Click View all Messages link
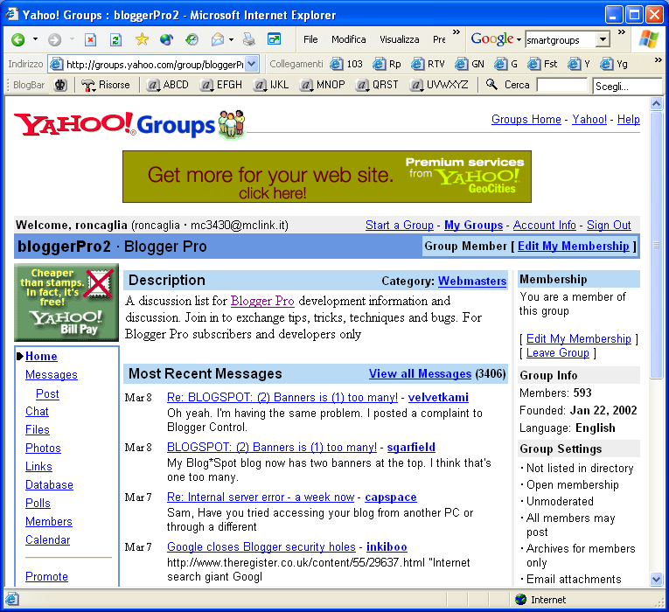669x612 pixels. pyautogui.click(x=420, y=373)
